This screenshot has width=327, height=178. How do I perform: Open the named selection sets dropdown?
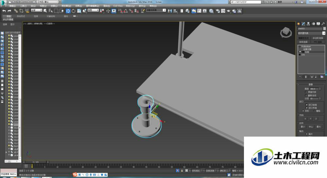(x=156, y=10)
